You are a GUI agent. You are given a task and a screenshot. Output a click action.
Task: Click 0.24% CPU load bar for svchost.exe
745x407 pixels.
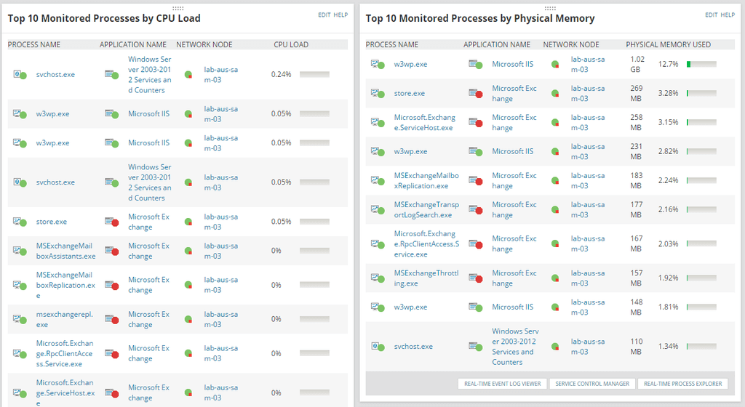pos(314,74)
